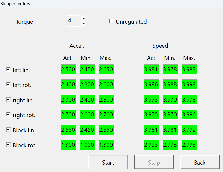Click the disabled Stop button
Screen dimensions: 223x172
154,162
